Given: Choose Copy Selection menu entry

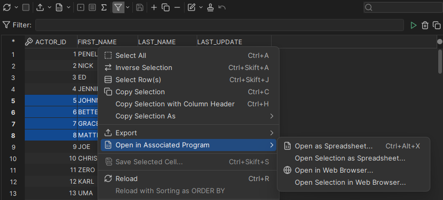Looking at the screenshot, I should click(188, 92).
